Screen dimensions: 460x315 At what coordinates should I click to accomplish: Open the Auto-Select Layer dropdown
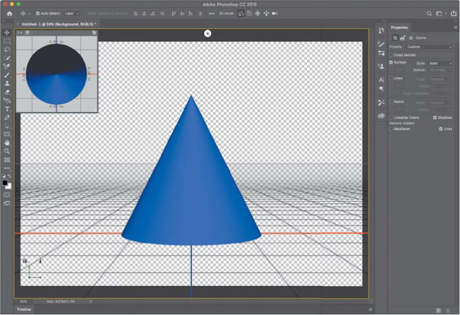(72, 13)
